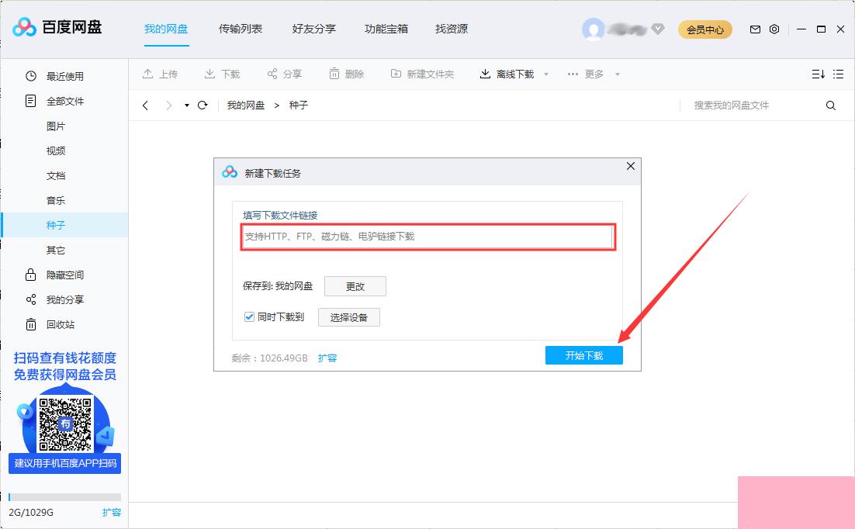
Task: Click the 选择设备 button
Action: click(349, 317)
